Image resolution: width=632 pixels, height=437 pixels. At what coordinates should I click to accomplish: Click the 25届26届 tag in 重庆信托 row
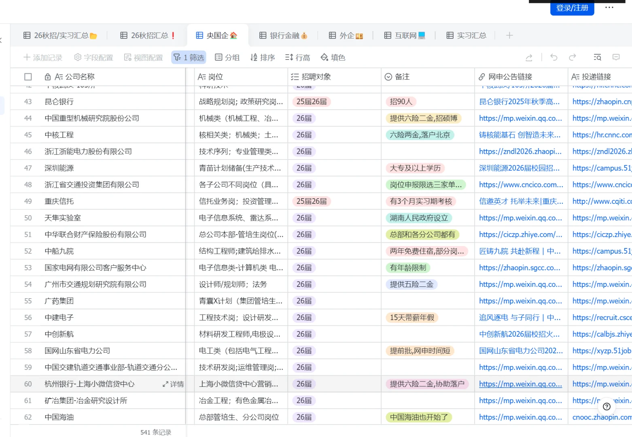312,201
